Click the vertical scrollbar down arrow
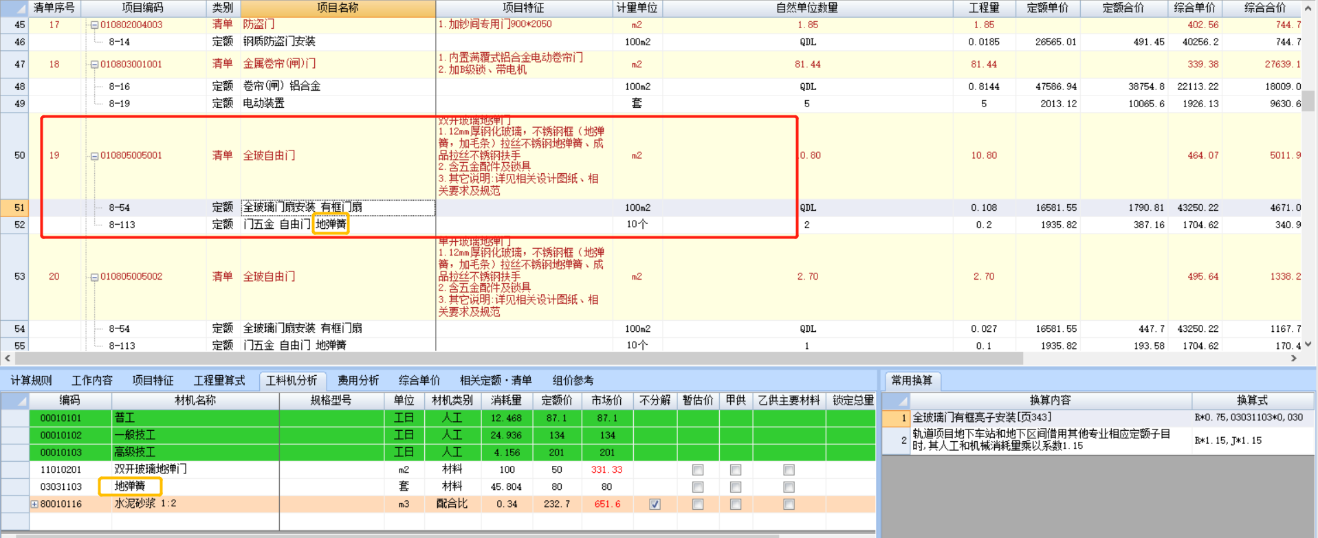 tap(1308, 345)
